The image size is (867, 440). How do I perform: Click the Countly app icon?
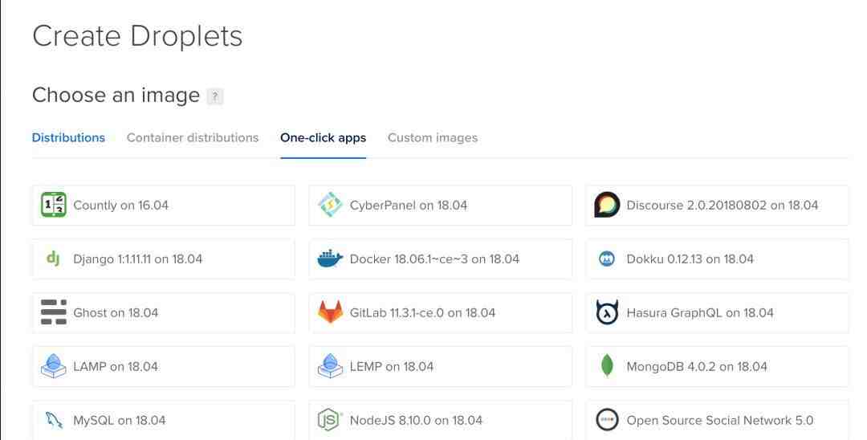[x=53, y=205]
